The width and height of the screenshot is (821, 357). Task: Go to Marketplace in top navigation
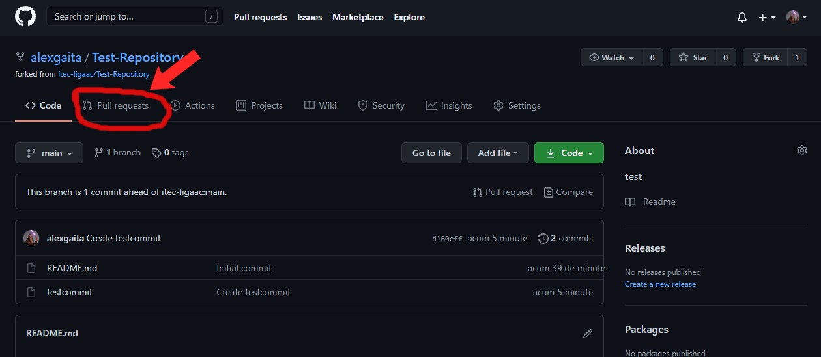tap(358, 18)
